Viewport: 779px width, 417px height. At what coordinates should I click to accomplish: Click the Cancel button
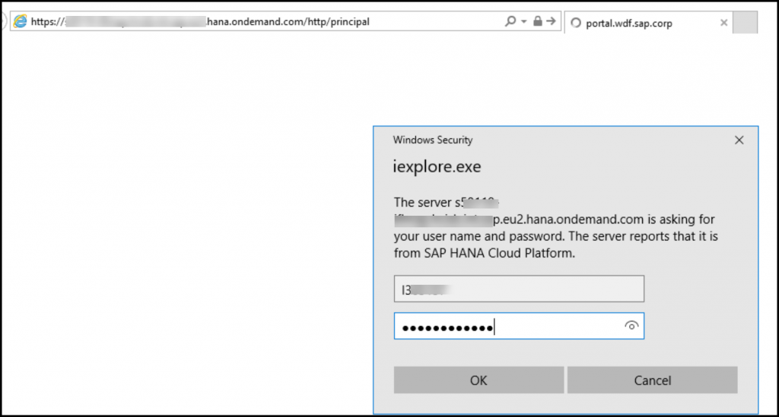click(x=652, y=380)
